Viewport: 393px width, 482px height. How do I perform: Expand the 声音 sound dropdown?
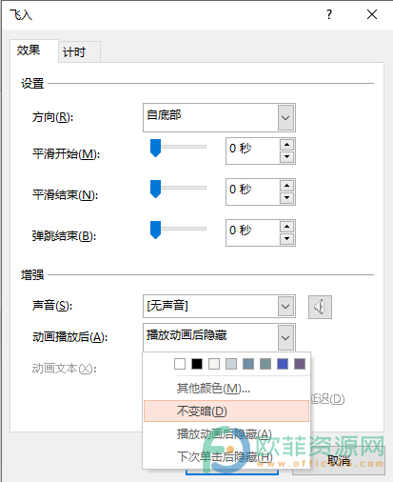[285, 307]
